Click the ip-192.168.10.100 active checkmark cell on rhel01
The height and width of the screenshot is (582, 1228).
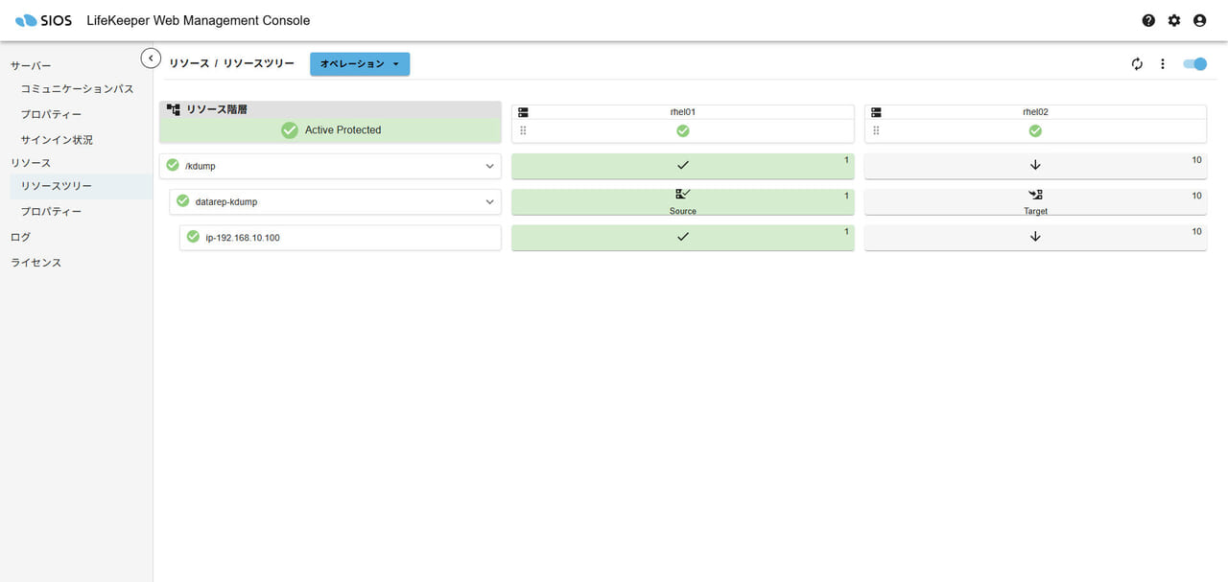point(683,237)
